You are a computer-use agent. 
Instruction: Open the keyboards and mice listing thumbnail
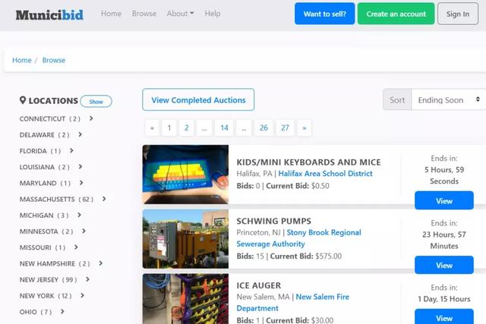185,175
